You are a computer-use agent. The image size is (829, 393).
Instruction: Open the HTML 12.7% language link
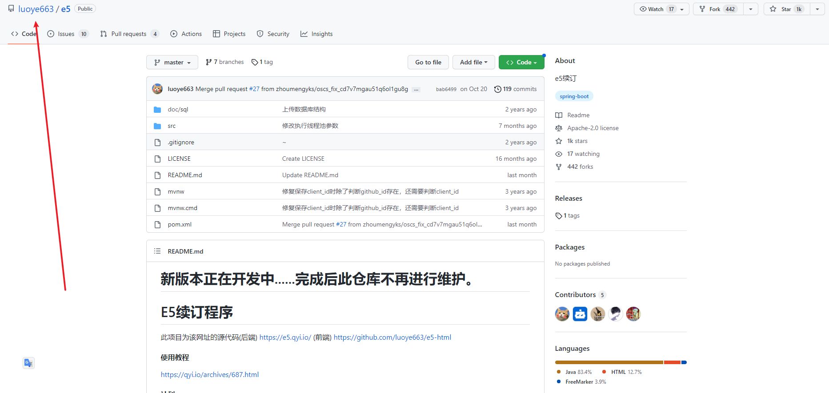coord(622,372)
